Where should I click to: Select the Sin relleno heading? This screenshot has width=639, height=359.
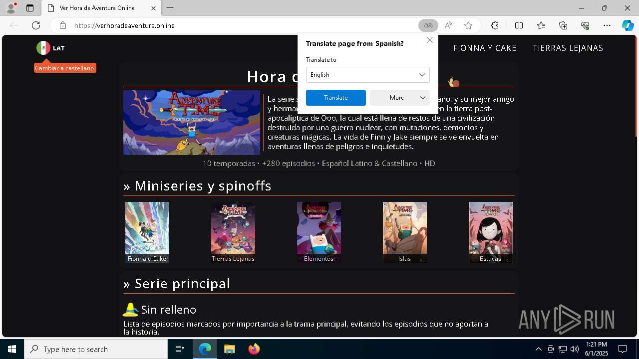[169, 310]
